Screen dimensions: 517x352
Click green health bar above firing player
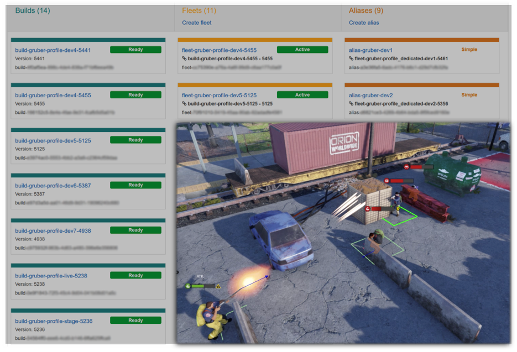(x=203, y=286)
